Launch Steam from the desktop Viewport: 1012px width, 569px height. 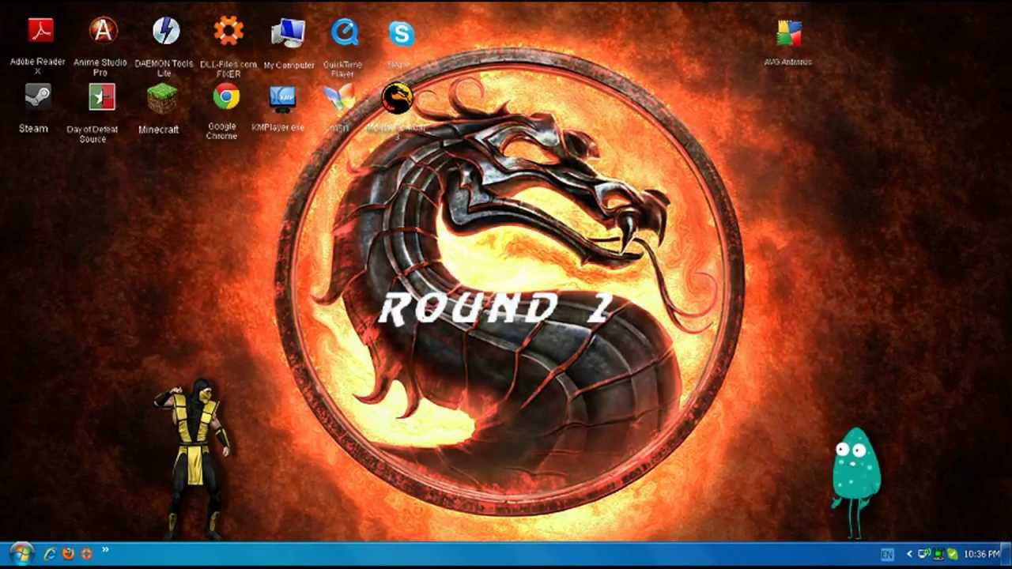(x=36, y=98)
